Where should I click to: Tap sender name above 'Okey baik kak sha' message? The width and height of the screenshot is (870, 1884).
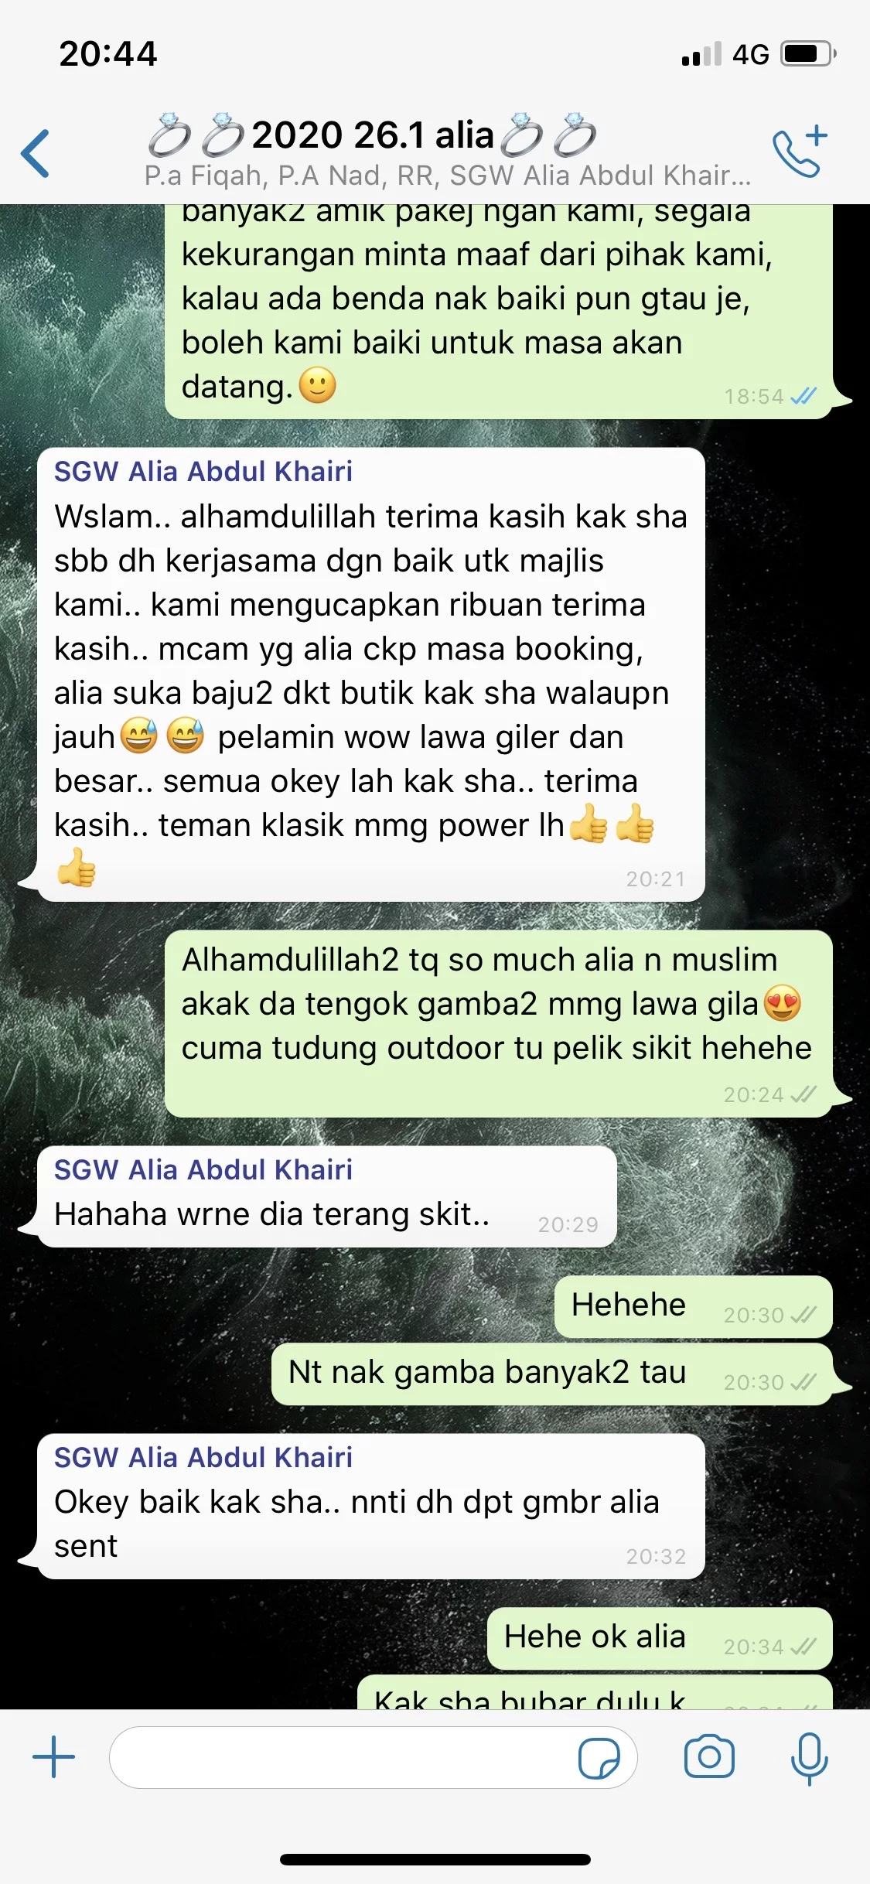tap(203, 1457)
